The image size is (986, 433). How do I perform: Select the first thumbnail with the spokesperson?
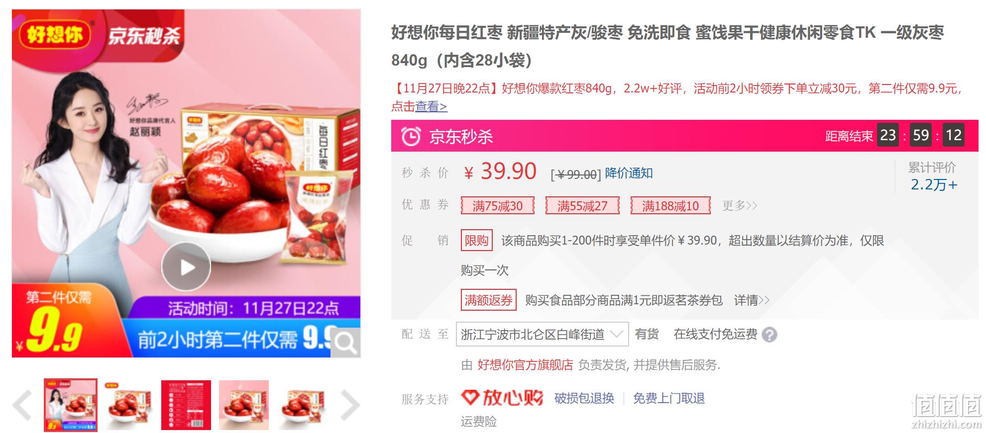(71, 405)
